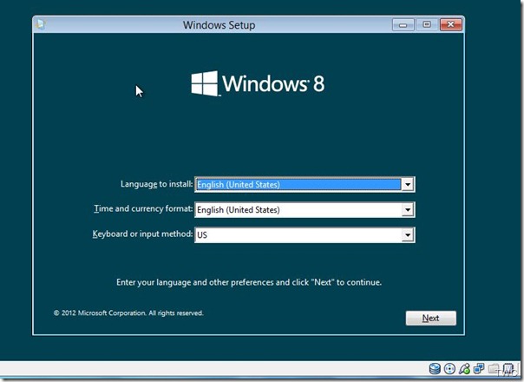Click the hard disk activity status icon
Screen dimensions: 524x382
tap(435, 369)
